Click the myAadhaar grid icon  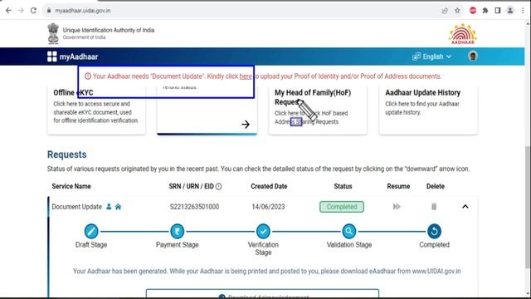51,56
